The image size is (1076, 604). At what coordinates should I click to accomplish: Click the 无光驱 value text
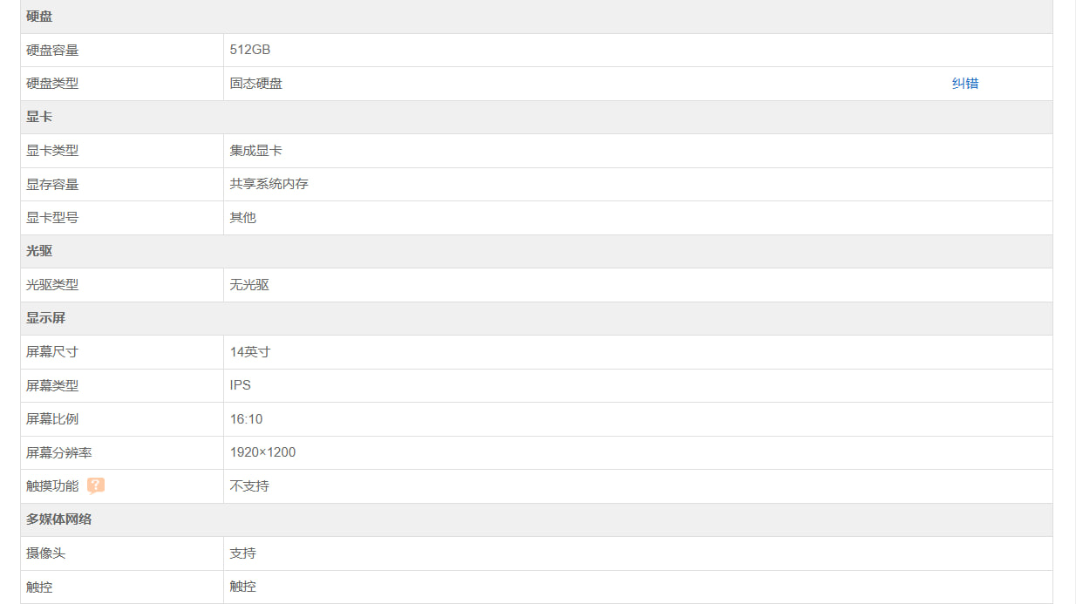(x=249, y=285)
